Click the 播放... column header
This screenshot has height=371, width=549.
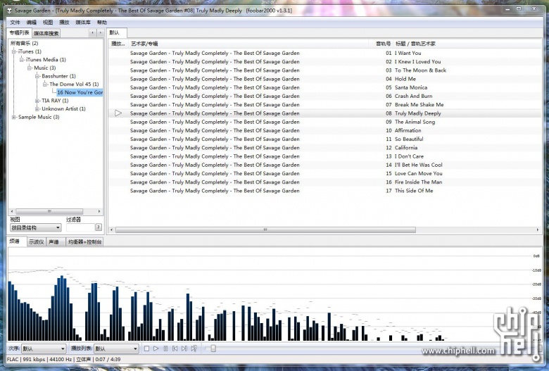pos(118,44)
